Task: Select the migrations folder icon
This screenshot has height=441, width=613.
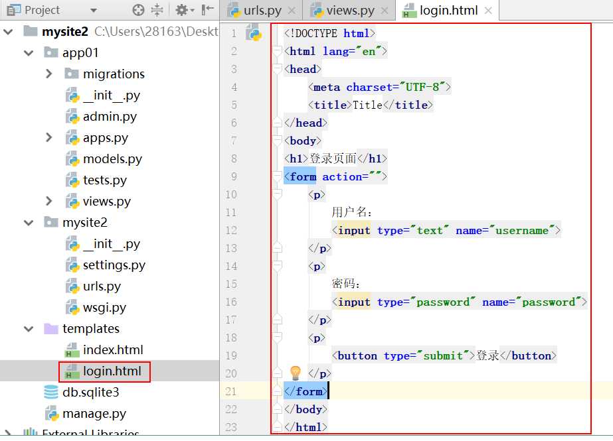Action: pyautogui.click(x=71, y=73)
